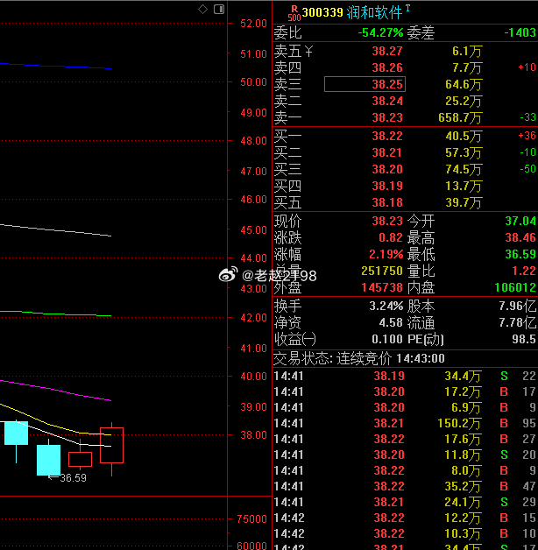This screenshot has height=550, width=538.
Task: Select sell-four price 38.26
Action: point(387,67)
